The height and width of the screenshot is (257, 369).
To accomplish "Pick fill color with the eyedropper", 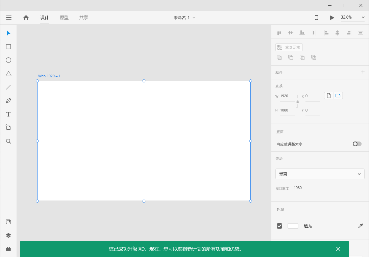I will pos(360,226).
